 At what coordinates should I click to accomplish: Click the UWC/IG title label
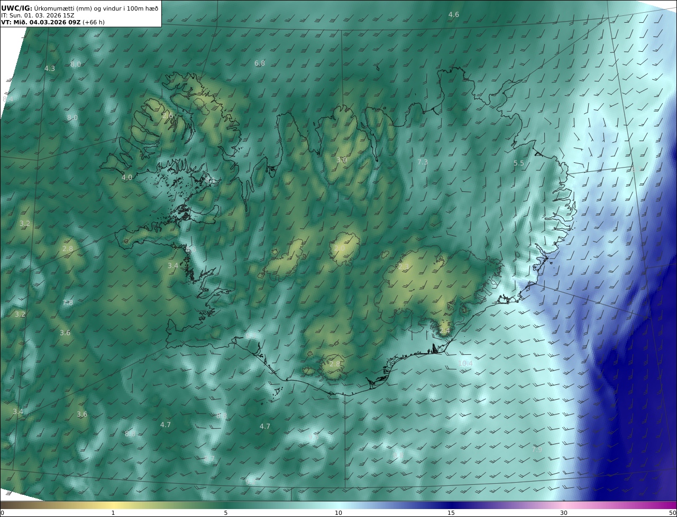17,8
